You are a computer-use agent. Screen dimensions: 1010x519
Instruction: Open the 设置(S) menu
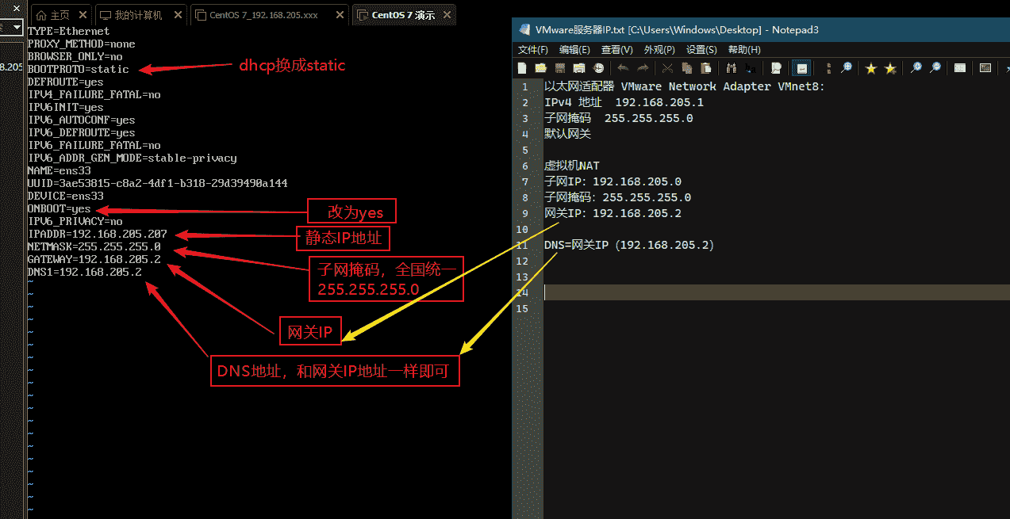click(x=701, y=50)
